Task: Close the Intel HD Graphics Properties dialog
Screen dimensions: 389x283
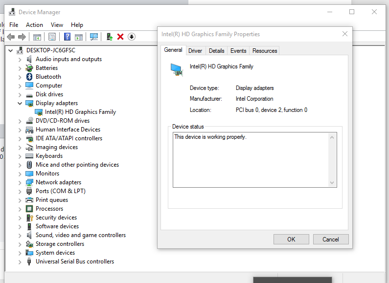Action: pyautogui.click(x=345, y=34)
